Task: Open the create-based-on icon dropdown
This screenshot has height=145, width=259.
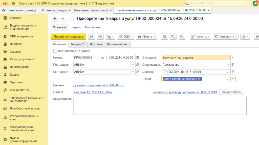Action: click(x=110, y=37)
